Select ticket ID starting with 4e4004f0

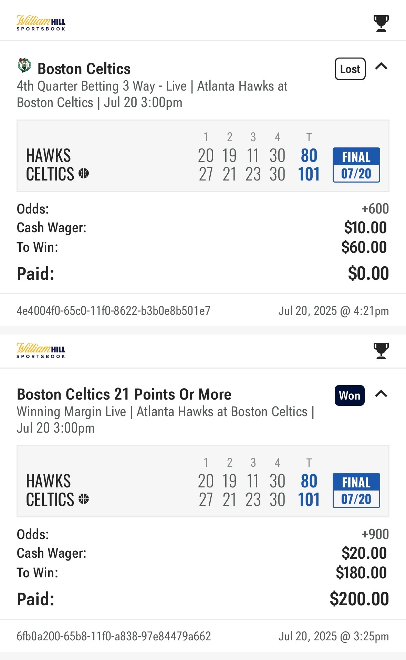click(113, 311)
